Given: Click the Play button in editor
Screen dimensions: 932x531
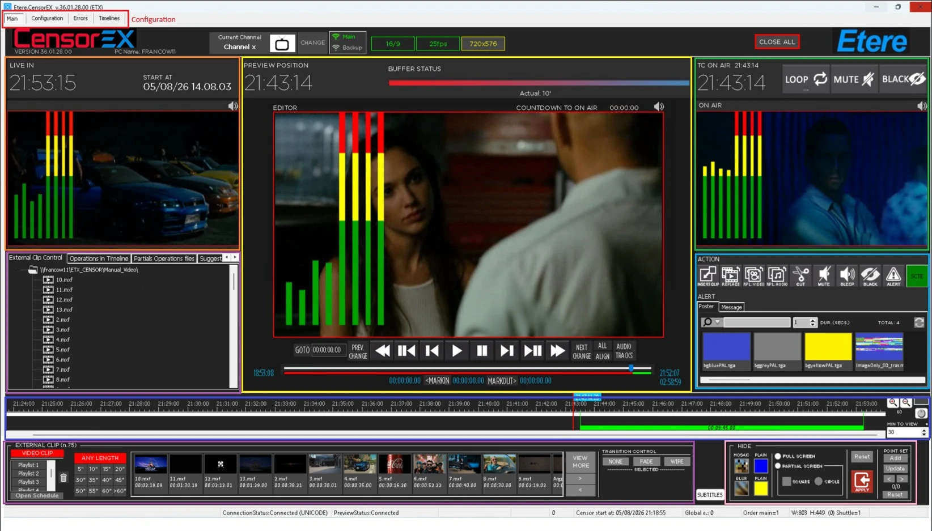Looking at the screenshot, I should (x=457, y=351).
